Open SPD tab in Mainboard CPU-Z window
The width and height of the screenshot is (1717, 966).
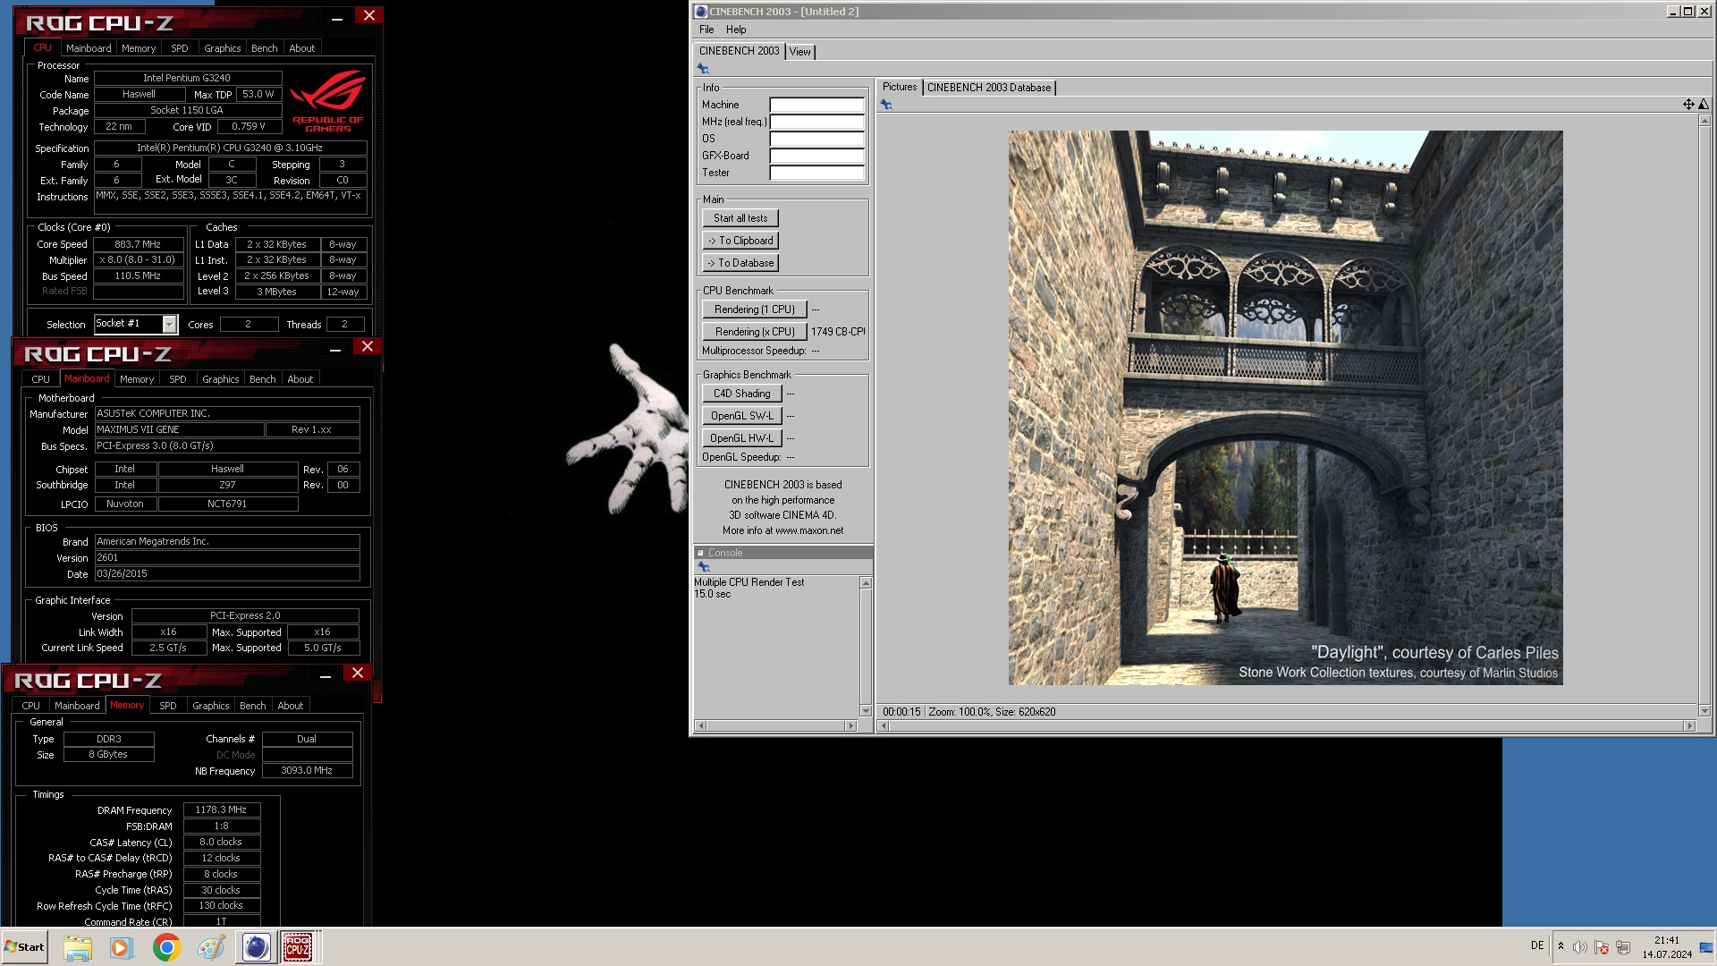click(178, 379)
